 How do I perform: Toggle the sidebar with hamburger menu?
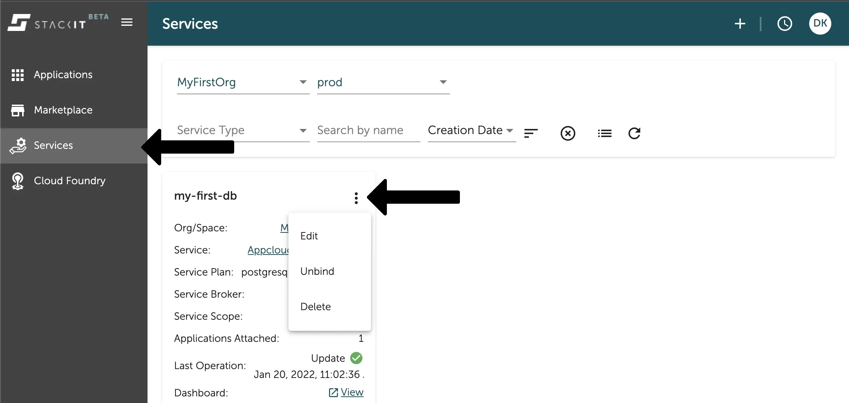tap(127, 22)
